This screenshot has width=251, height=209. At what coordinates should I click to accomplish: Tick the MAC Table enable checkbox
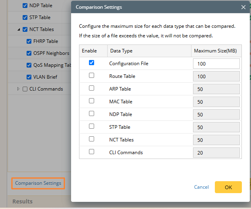pyautogui.click(x=92, y=101)
